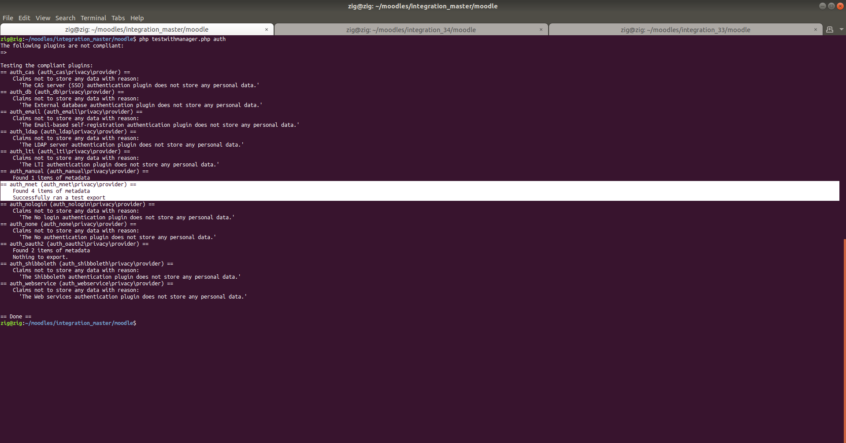Click the auth_cas provider header line
This screenshot has width=846, height=443.
(x=65, y=72)
